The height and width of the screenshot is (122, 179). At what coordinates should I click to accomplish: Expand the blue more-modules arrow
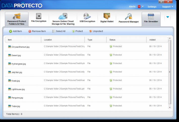tap(168, 17)
